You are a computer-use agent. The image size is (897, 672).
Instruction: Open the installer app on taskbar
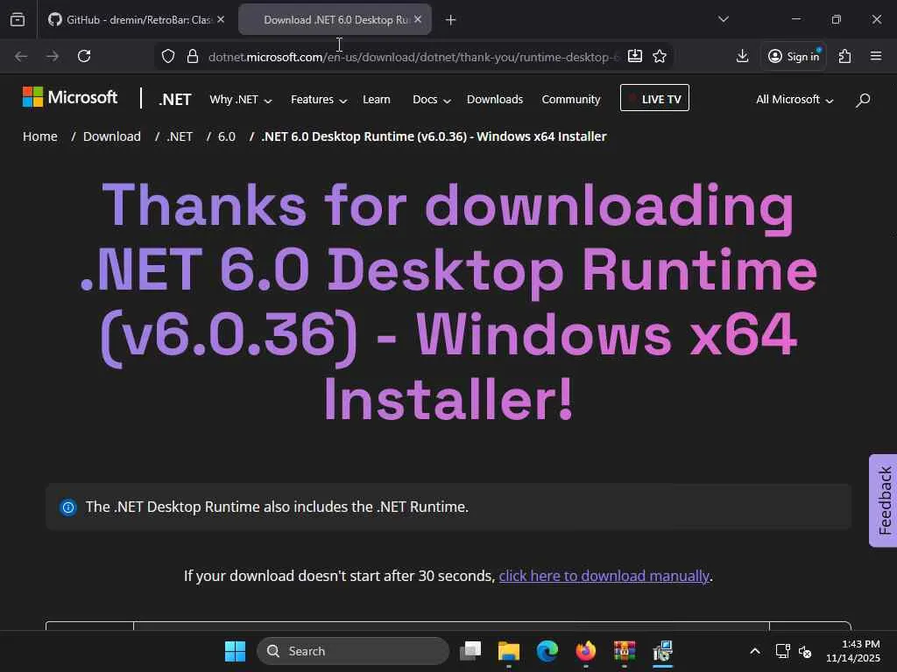(662, 651)
